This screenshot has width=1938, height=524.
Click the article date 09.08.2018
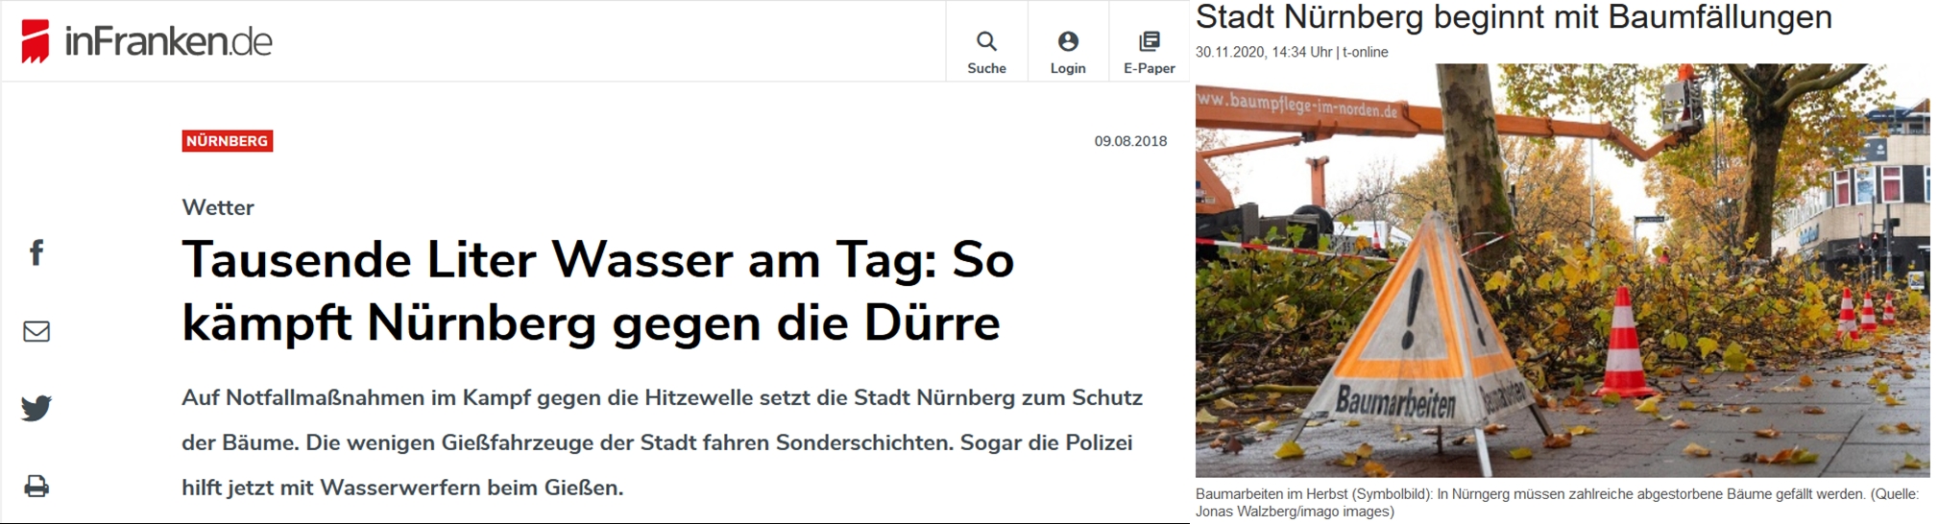point(1130,141)
